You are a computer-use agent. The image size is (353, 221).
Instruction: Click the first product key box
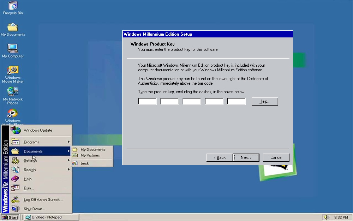(x=147, y=102)
